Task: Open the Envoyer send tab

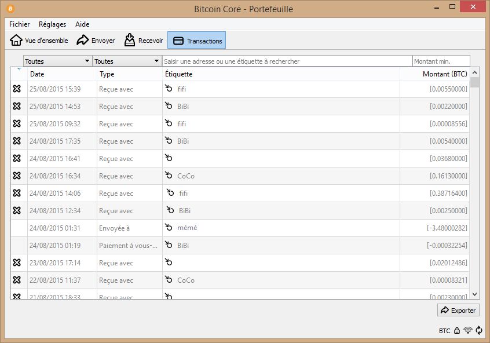Action: [x=96, y=41]
